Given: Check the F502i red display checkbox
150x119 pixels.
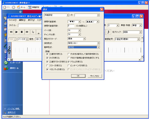Looking at the screenshot, I should point(69,58).
